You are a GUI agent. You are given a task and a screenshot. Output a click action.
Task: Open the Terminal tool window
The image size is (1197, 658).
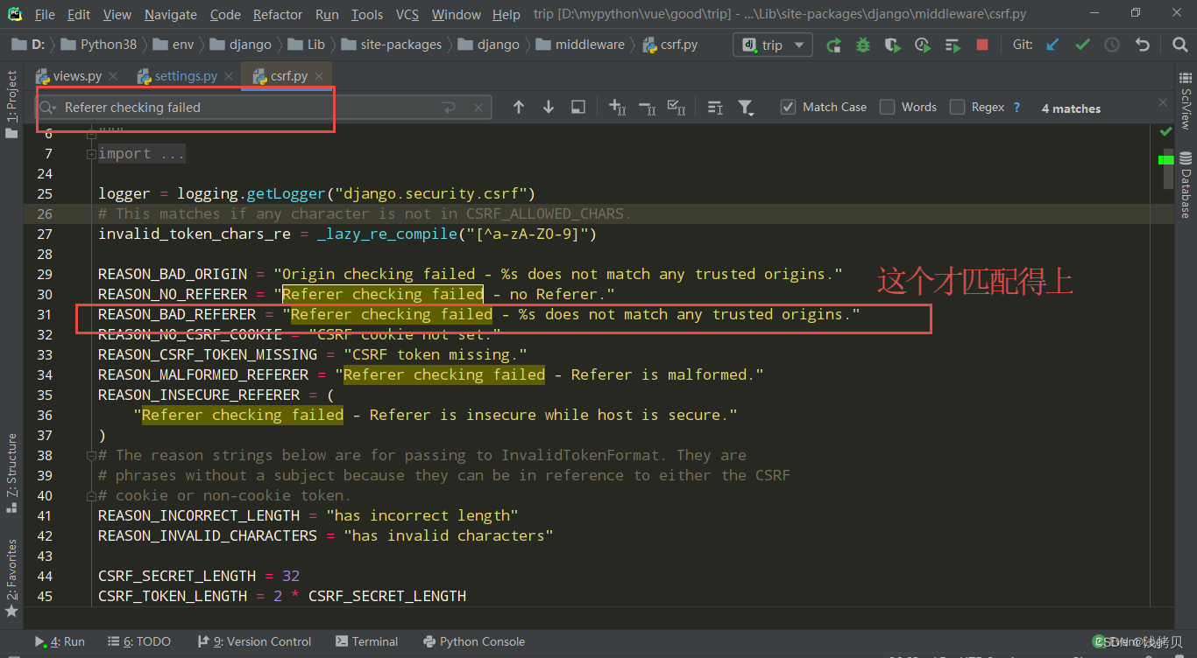[x=366, y=641]
